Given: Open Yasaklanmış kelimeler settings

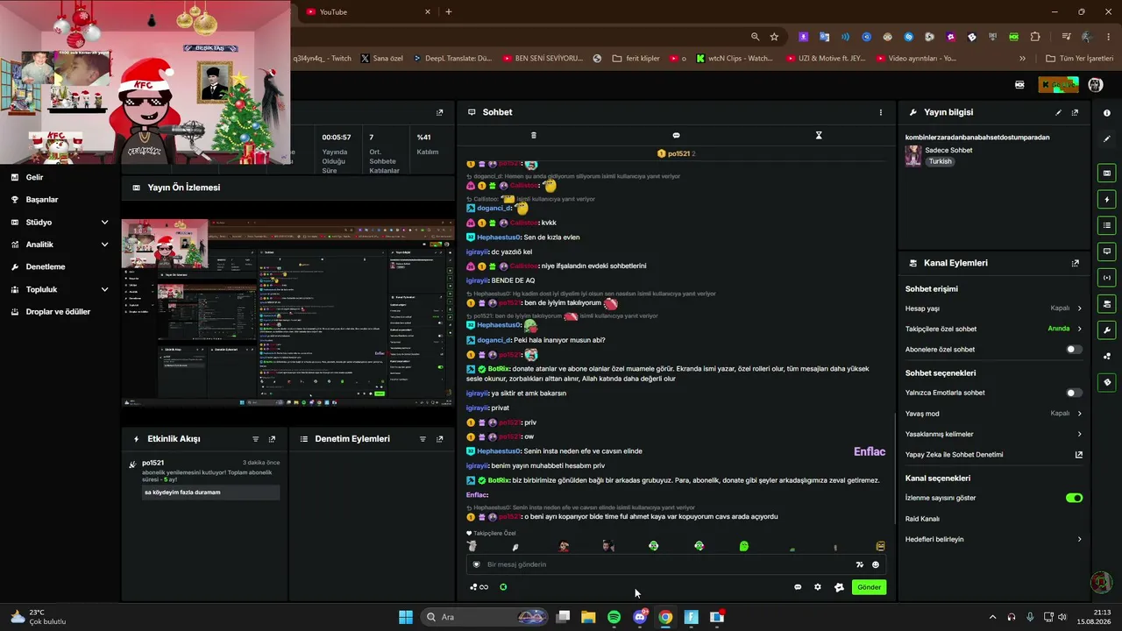Looking at the screenshot, I should point(993,434).
